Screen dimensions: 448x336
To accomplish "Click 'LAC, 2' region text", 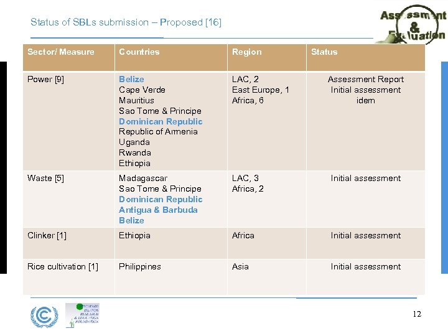I will (x=245, y=79).
